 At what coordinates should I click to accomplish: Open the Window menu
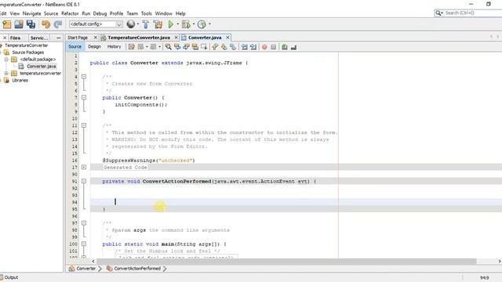pyautogui.click(x=164, y=13)
